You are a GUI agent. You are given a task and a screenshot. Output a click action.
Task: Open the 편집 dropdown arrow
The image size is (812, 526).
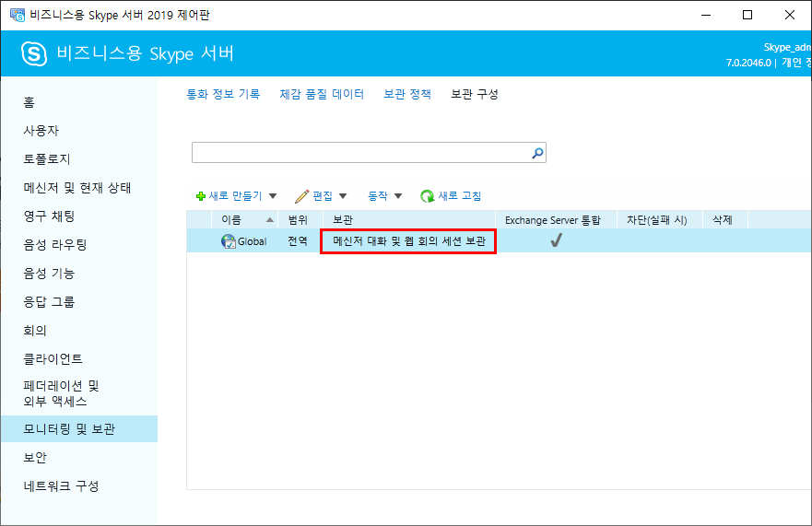(x=342, y=196)
